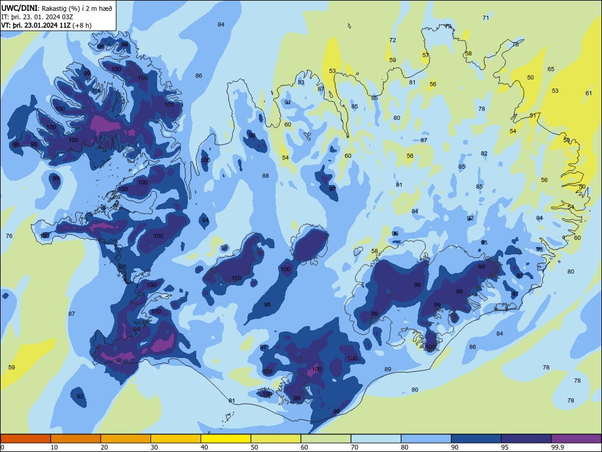Click the 70–80 light blue legend swatch
Viewport: 602px width, 452px height.
coord(376,439)
